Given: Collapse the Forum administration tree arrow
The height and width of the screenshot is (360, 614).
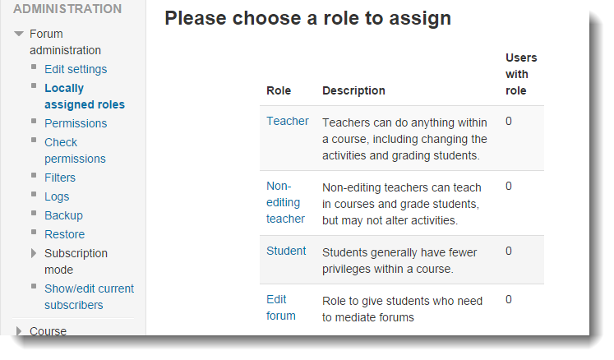Looking at the screenshot, I should [x=19, y=34].
